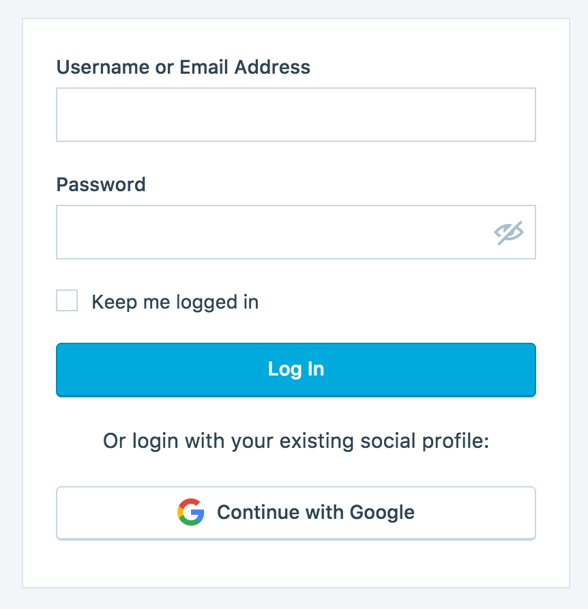Enable the Keep me logged in checkbox
The image size is (588, 609).
click(66, 300)
